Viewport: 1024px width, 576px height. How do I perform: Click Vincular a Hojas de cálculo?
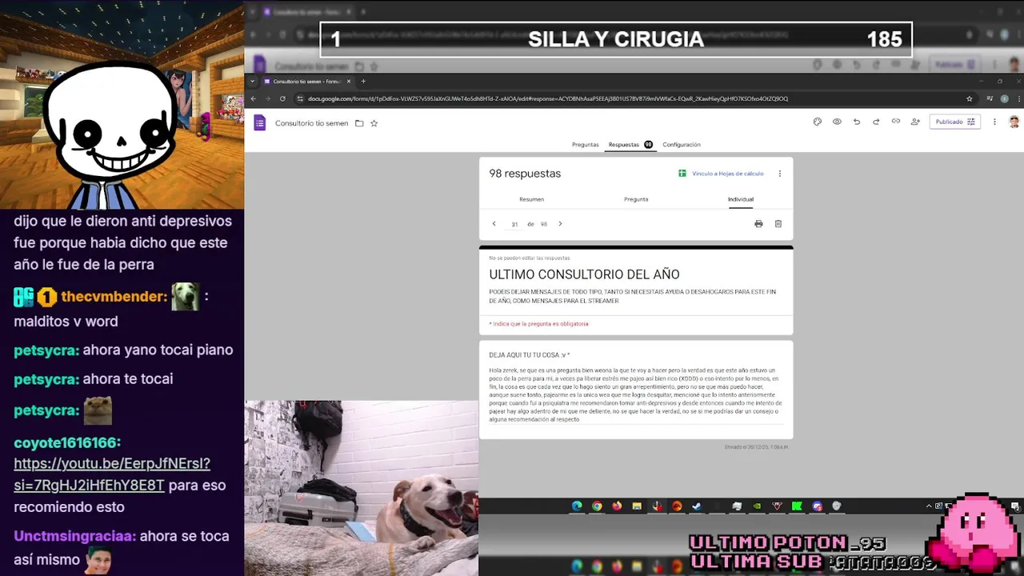pyautogui.click(x=721, y=174)
